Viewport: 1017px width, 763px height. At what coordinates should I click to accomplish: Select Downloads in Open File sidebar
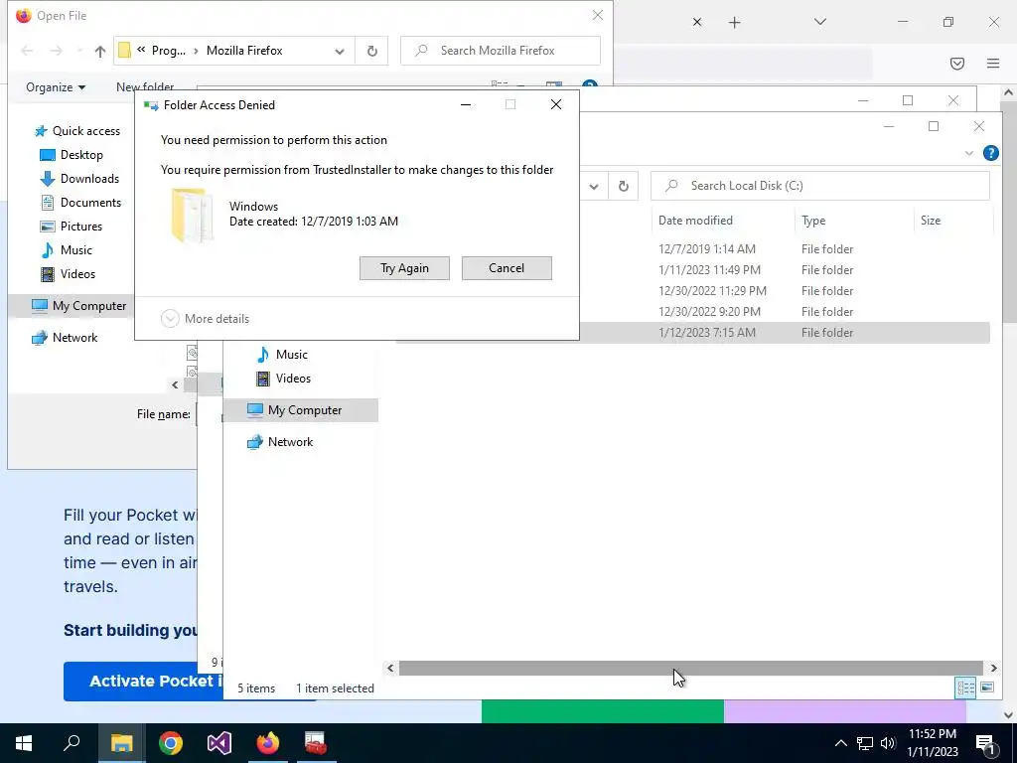click(79, 179)
